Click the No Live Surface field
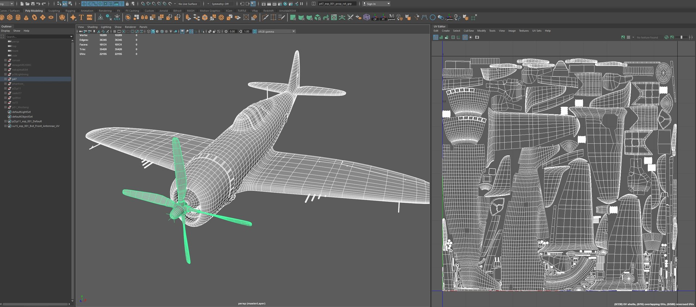Screen dimensions: 696x307 [188, 4]
